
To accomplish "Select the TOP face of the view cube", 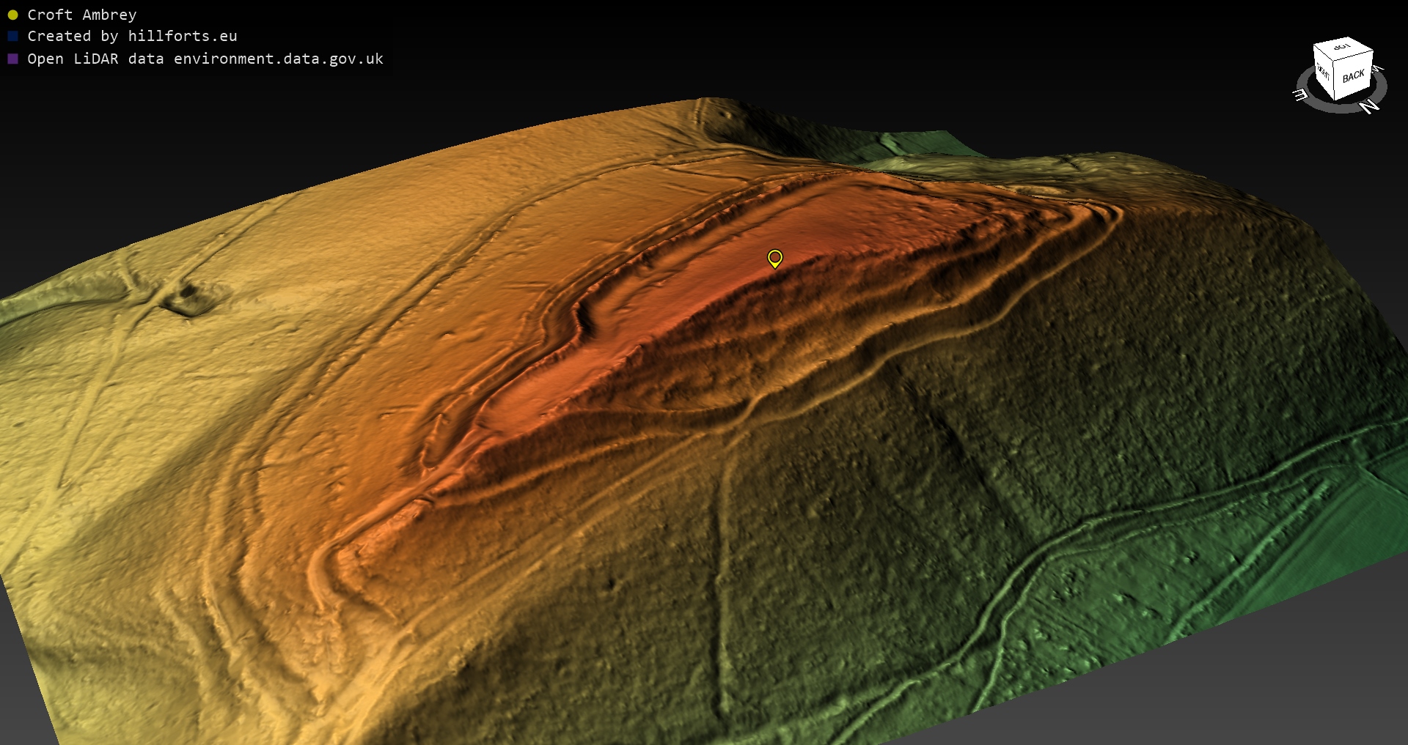I will click(1341, 48).
